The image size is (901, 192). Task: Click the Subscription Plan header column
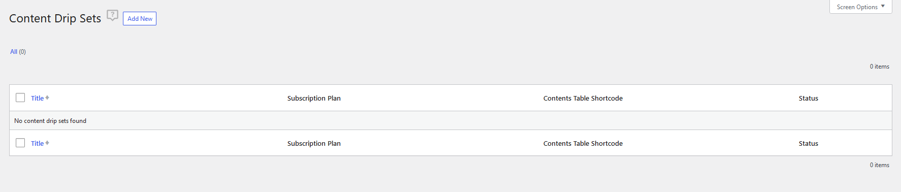tap(314, 98)
